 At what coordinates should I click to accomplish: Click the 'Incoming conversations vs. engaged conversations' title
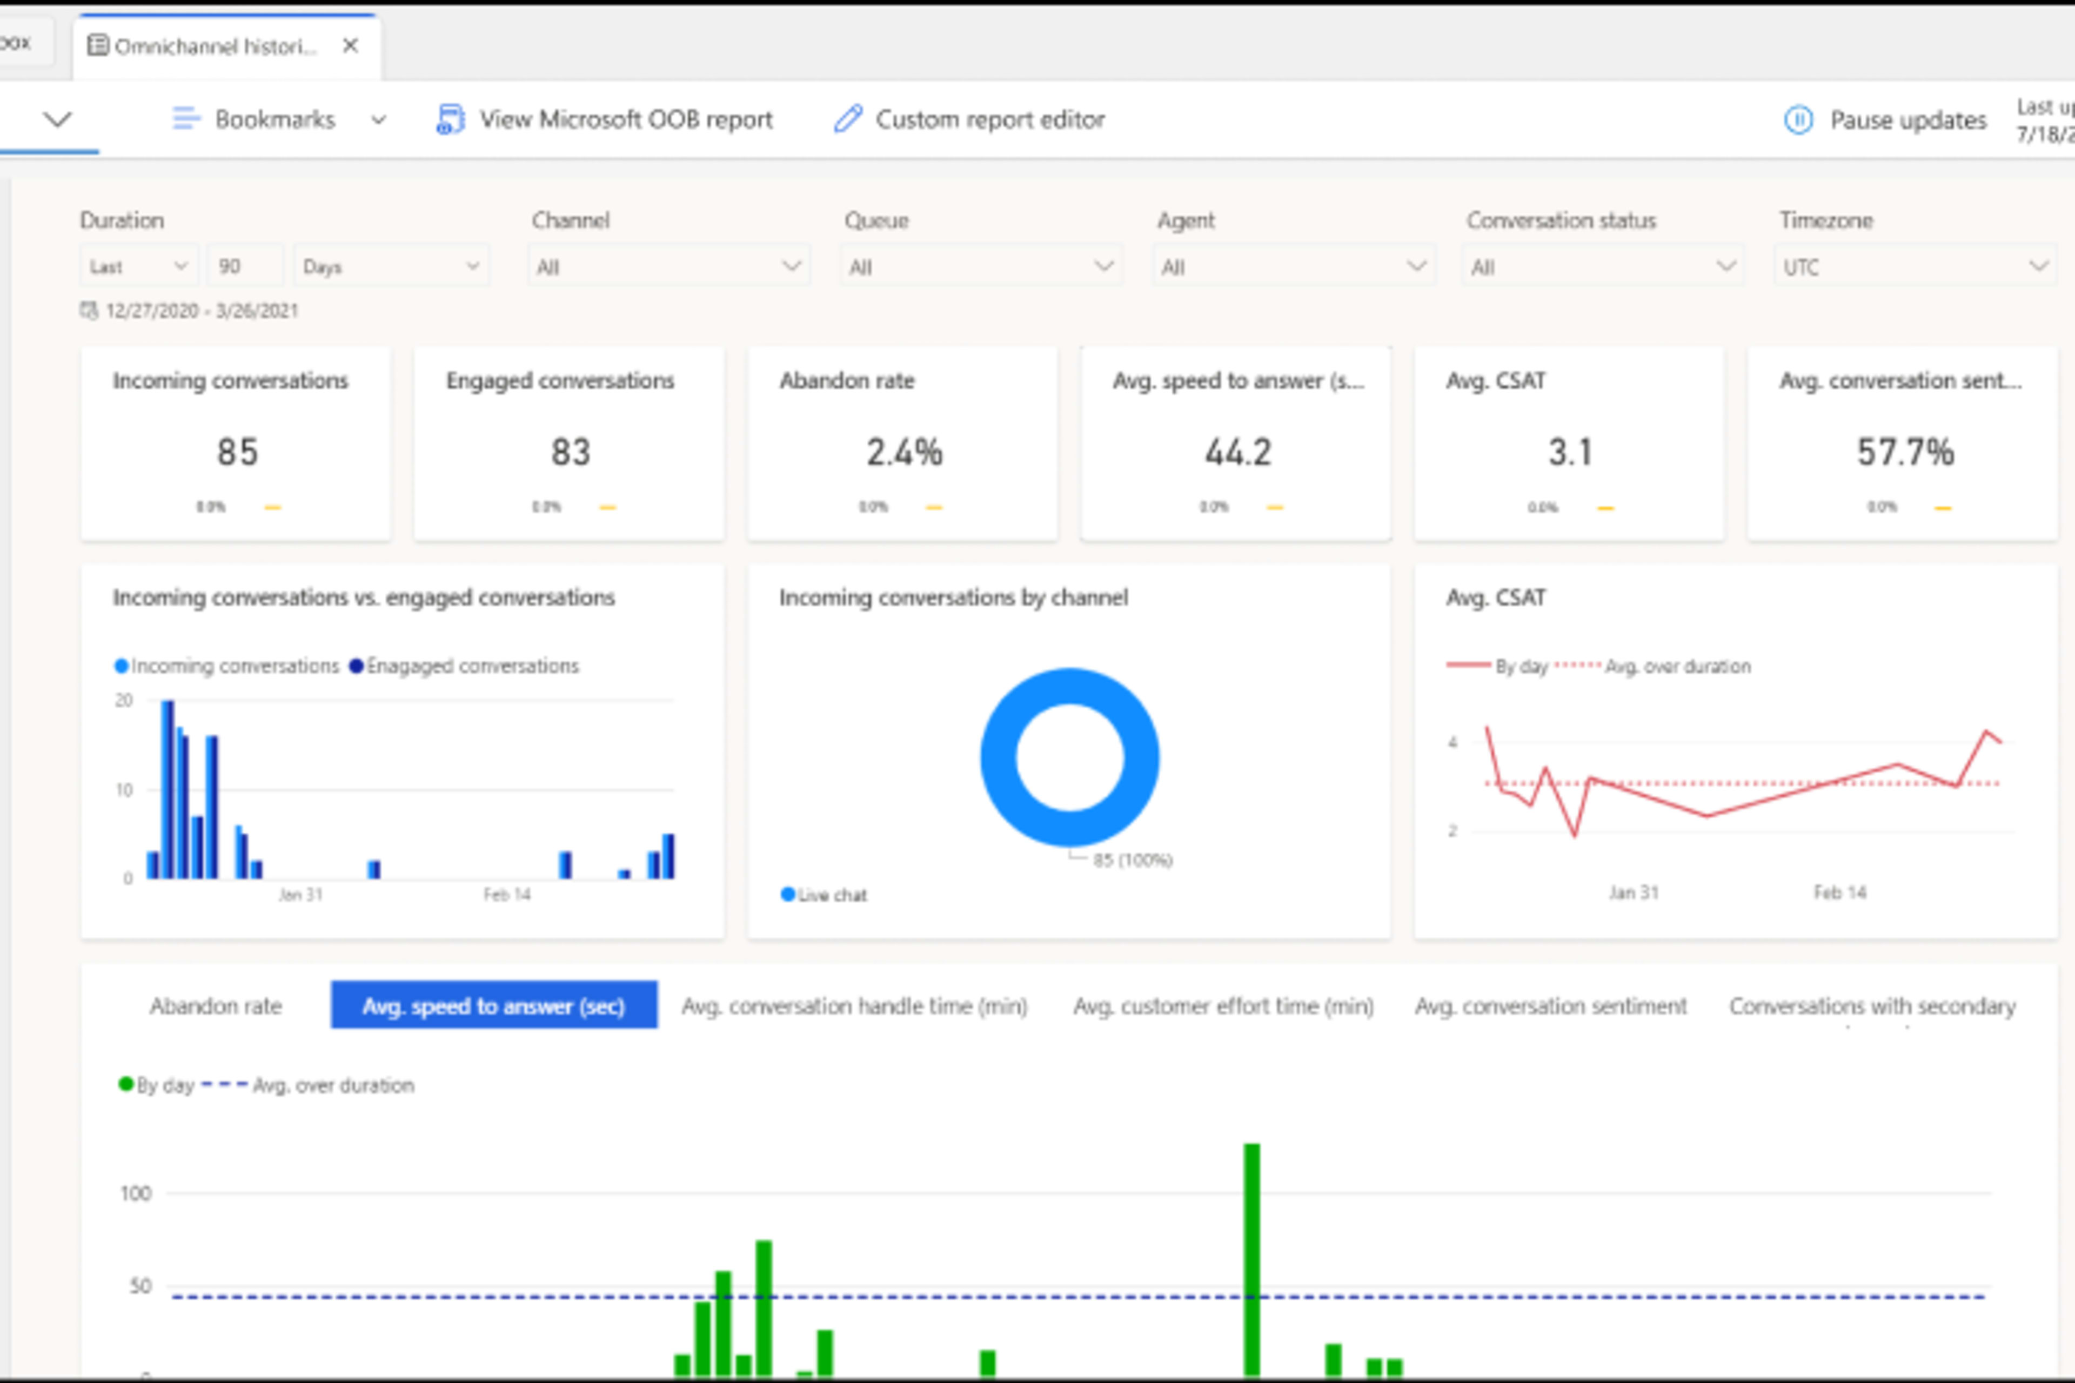click(x=364, y=597)
